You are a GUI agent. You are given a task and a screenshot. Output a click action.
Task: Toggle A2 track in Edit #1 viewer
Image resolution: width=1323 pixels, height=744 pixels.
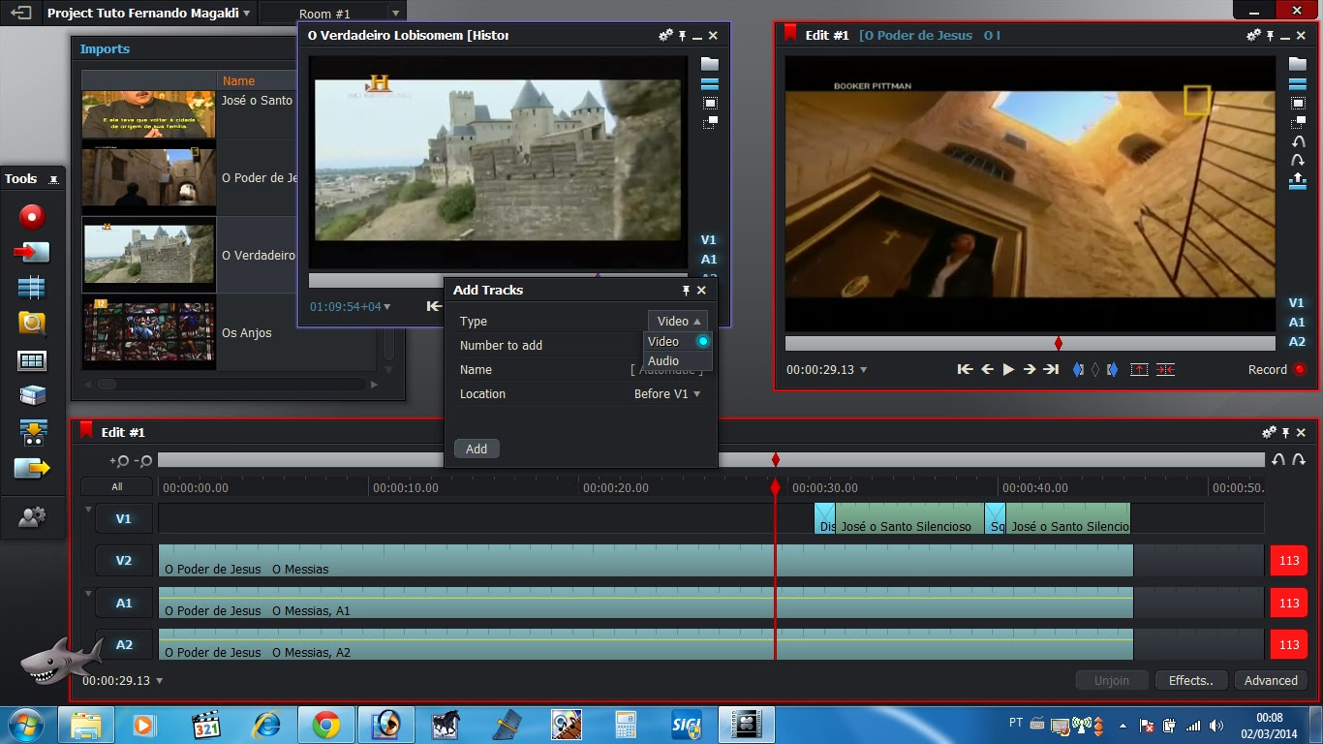1297,341
